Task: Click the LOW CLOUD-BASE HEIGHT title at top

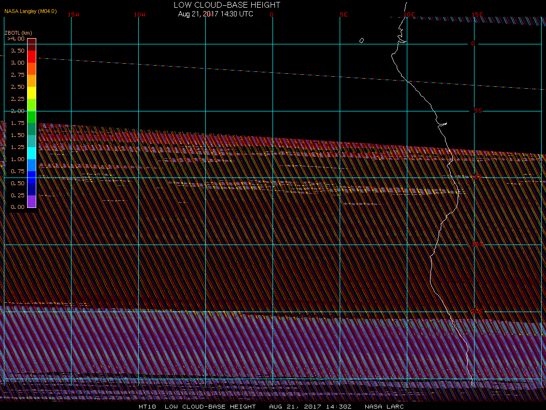Action: point(227,5)
